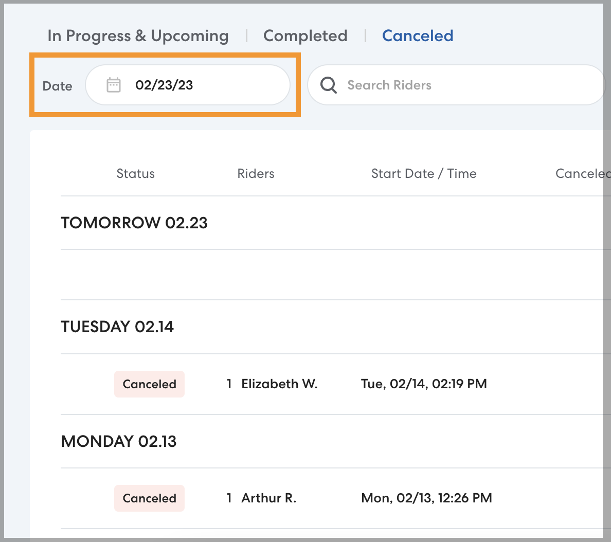Focus the Search Riders input field

(x=463, y=85)
